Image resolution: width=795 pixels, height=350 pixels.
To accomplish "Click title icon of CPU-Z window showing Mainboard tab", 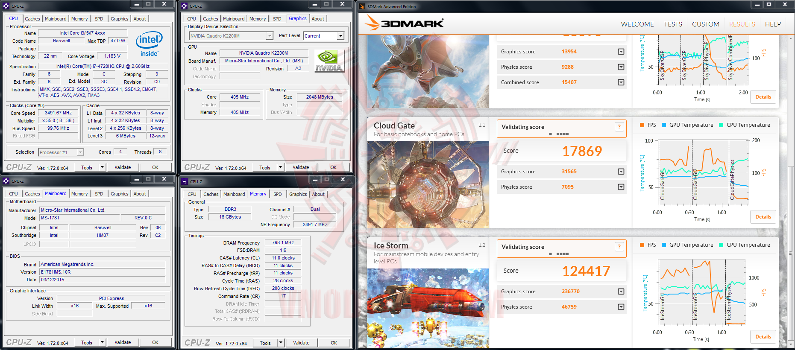I will (x=6, y=181).
